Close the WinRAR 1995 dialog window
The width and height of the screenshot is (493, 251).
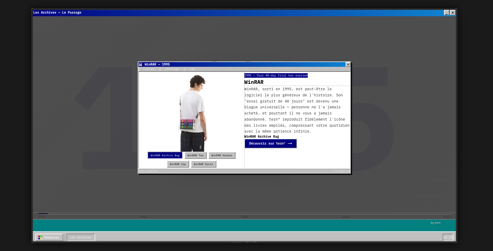point(348,64)
